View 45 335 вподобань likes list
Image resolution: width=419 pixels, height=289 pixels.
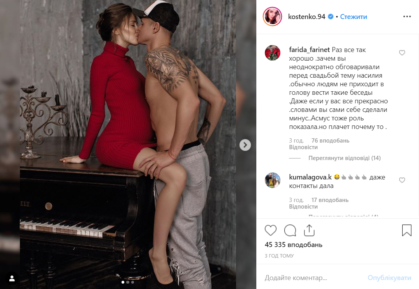pyautogui.click(x=294, y=245)
